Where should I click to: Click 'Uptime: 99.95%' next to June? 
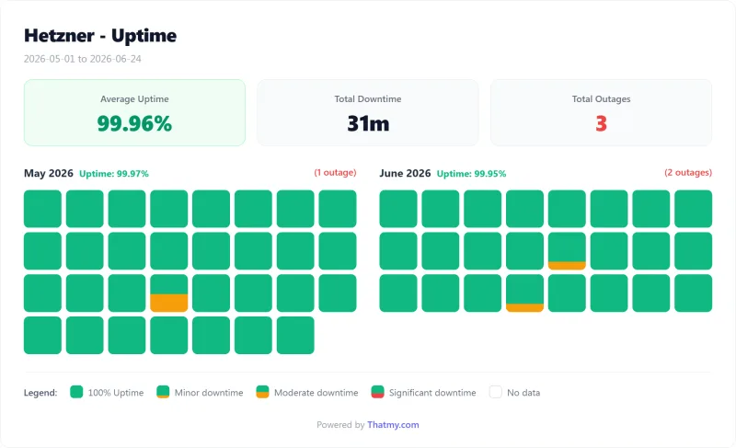tap(471, 174)
